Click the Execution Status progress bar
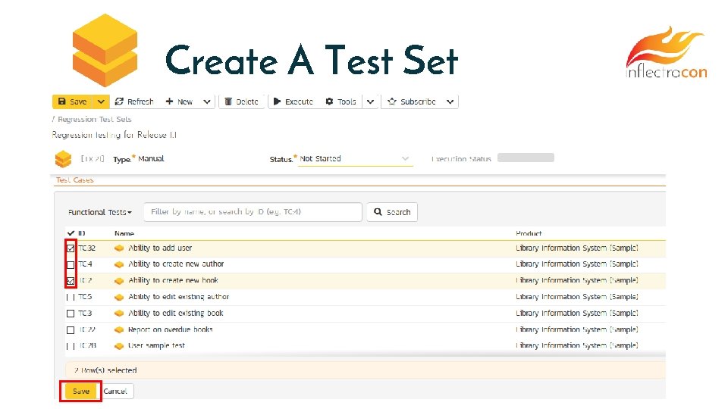 click(526, 158)
